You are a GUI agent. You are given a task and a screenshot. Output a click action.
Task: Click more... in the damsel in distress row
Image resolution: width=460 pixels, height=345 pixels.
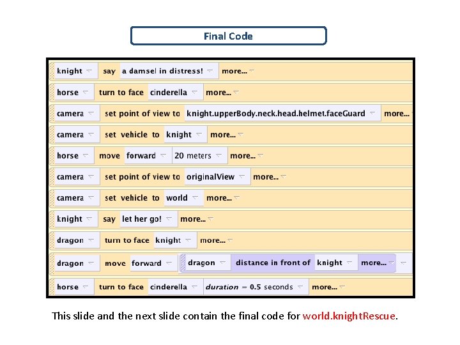pyautogui.click(x=238, y=71)
